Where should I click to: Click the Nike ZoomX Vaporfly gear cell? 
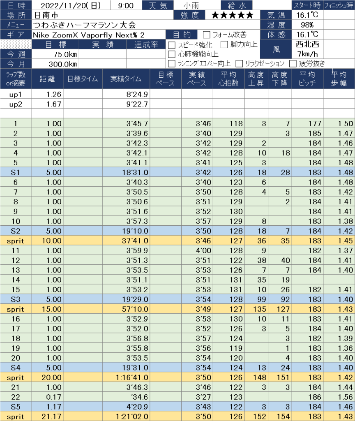click(99, 35)
